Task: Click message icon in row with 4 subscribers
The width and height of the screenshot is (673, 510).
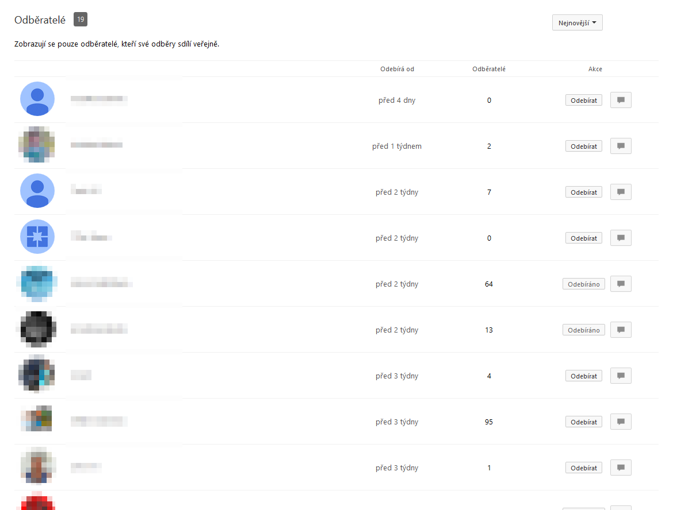Action: pos(621,376)
